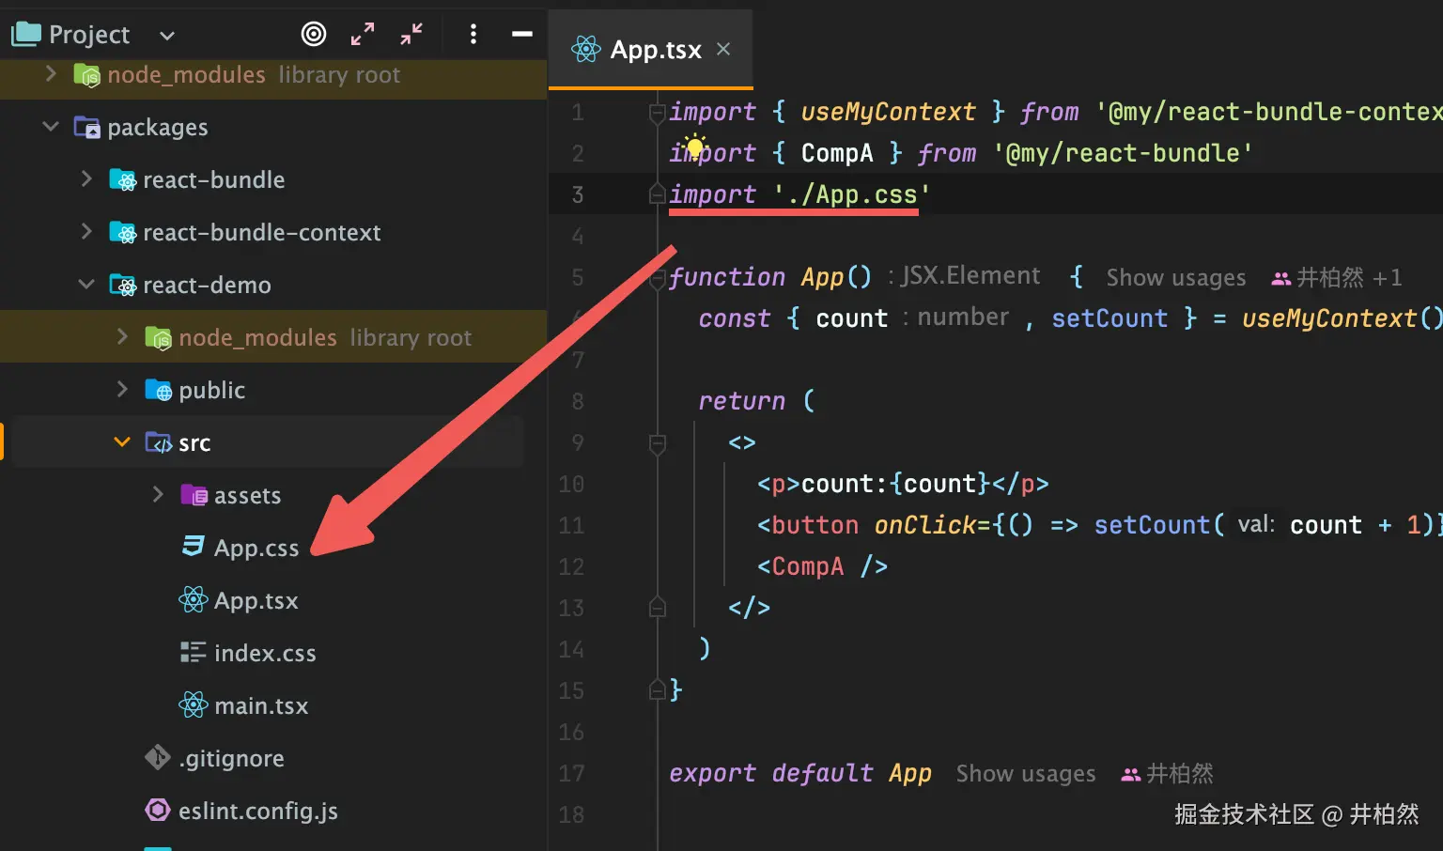Open the Project panel options menu (three dots)

[x=473, y=35]
